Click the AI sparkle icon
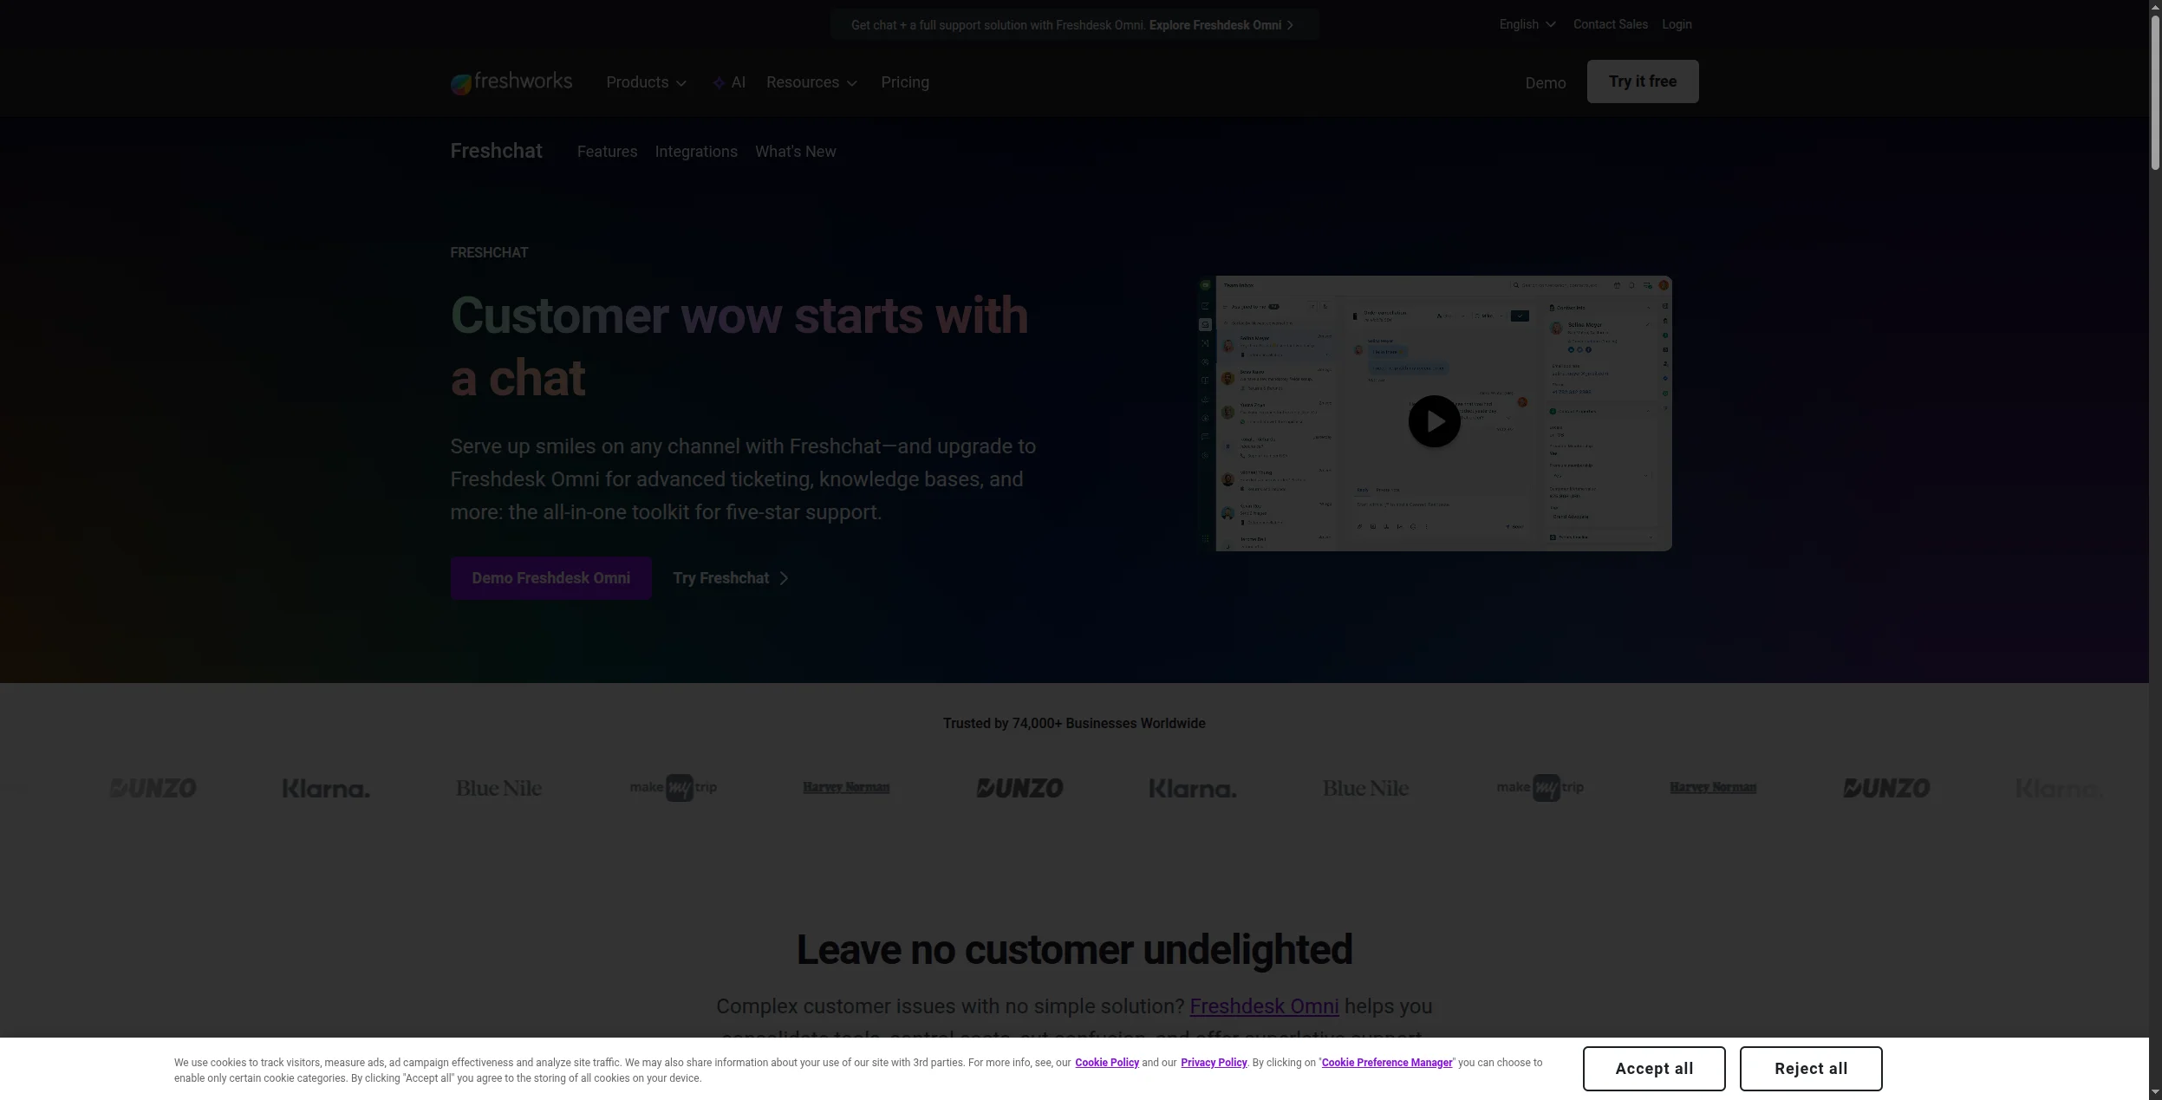The width and height of the screenshot is (2162, 1100). [719, 82]
